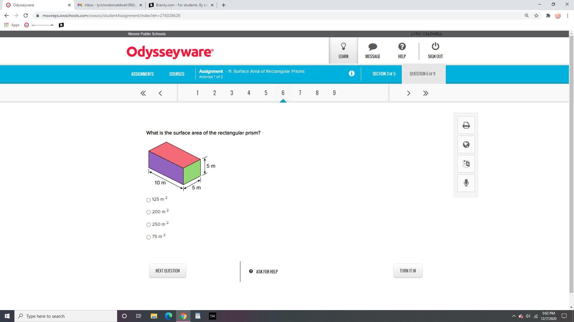Click the Turn It In button
This screenshot has width=574, height=322.
tap(408, 271)
